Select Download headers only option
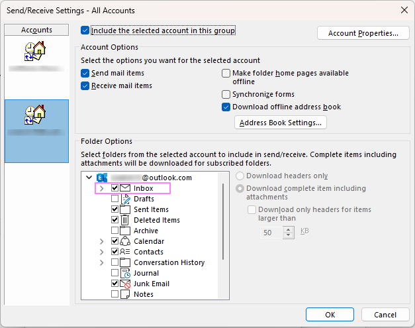 tap(240, 176)
